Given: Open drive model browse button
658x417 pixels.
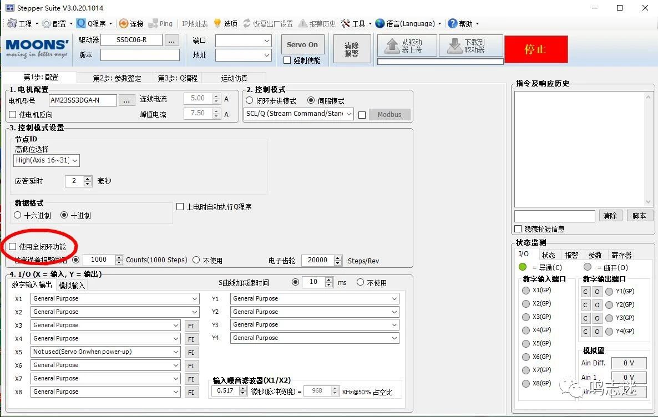Looking at the screenshot, I should pyautogui.click(x=171, y=40).
